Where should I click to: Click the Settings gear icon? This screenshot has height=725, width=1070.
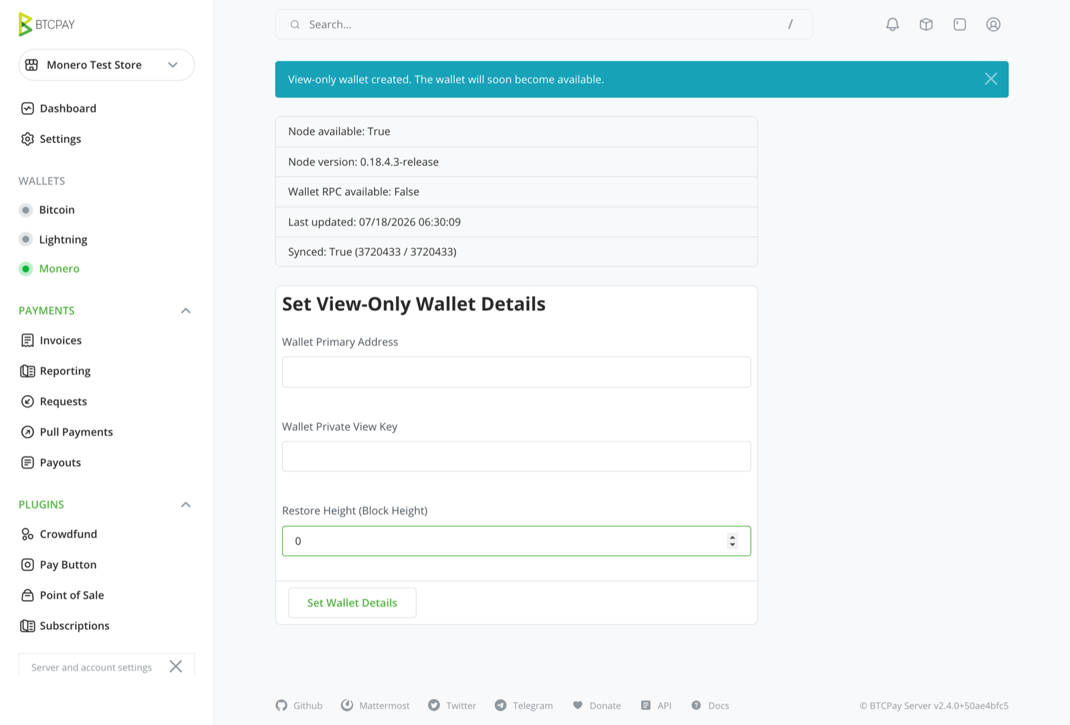(x=27, y=139)
